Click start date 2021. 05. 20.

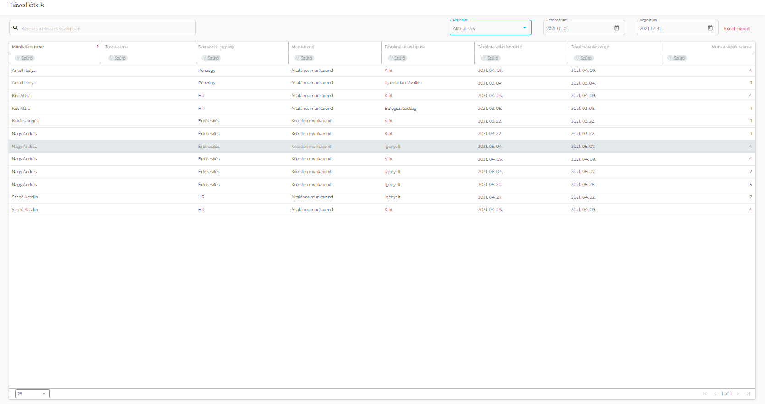coord(490,185)
